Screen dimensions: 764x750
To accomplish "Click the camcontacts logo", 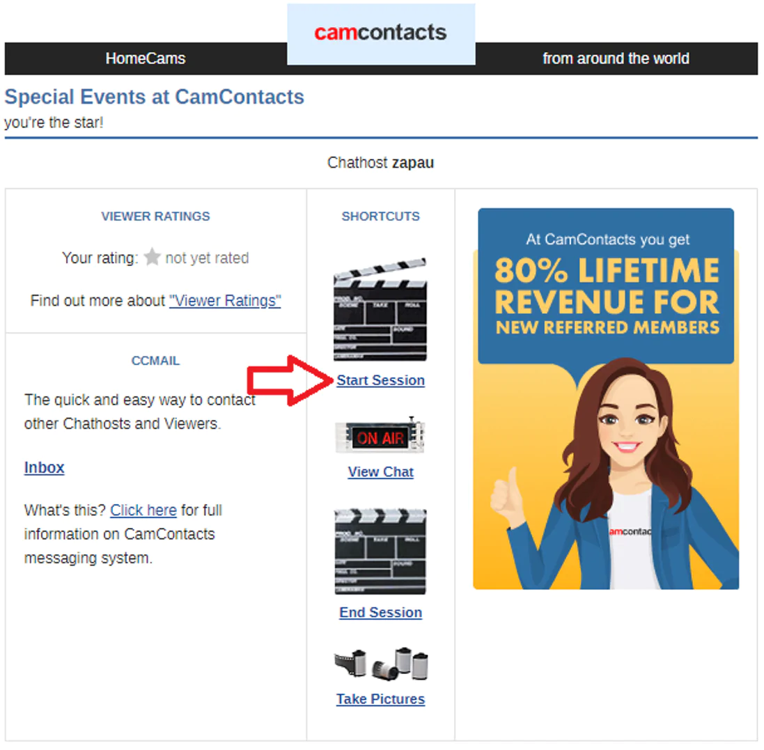I will tap(380, 33).
